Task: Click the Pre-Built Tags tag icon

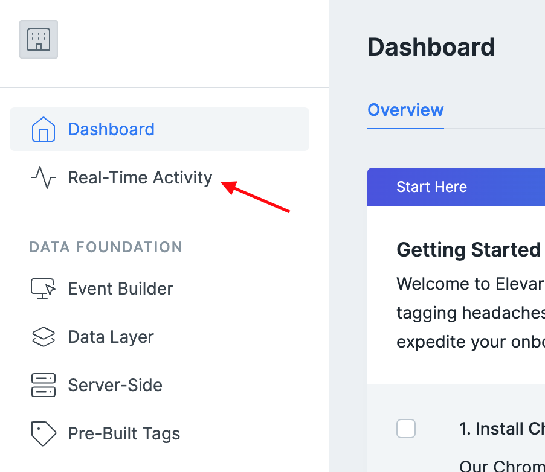Action: coord(43,433)
